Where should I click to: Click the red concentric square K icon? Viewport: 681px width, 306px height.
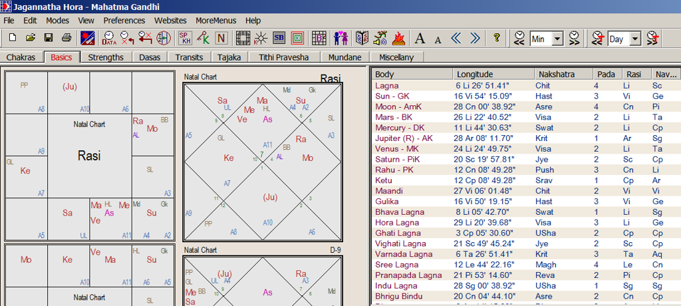point(297,39)
